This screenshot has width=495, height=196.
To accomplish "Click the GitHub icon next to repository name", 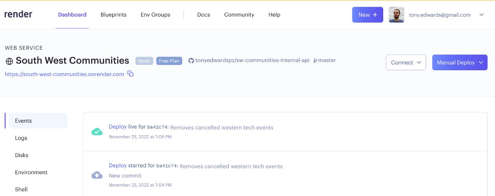I will tap(191, 60).
